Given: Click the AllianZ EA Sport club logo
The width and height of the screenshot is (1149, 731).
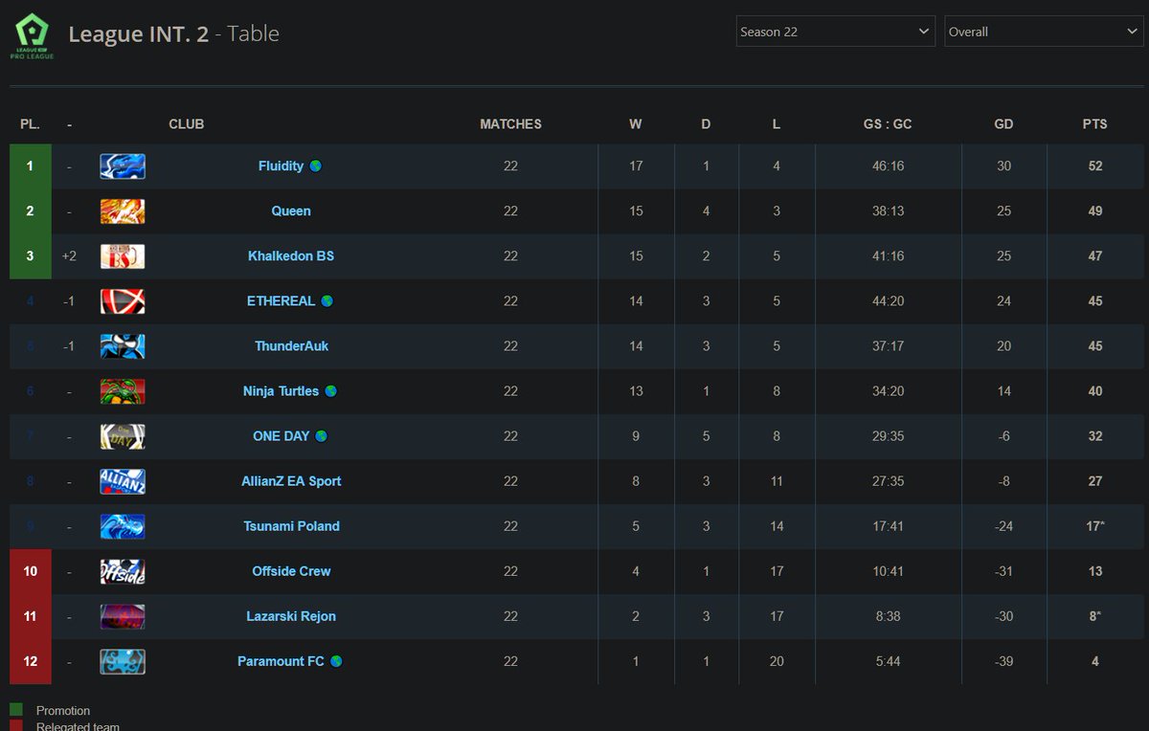Looking at the screenshot, I should (x=123, y=481).
